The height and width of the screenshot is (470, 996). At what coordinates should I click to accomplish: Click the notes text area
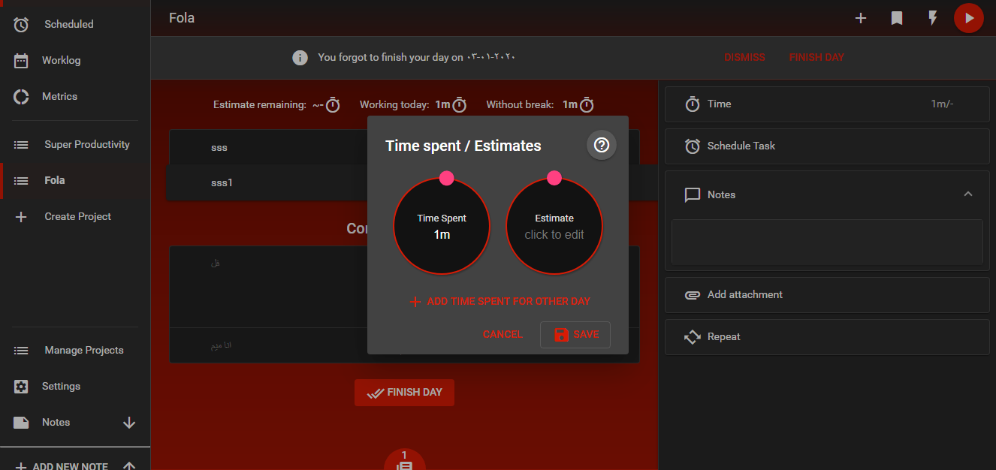point(827,242)
